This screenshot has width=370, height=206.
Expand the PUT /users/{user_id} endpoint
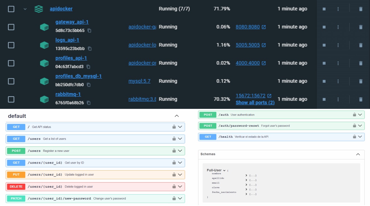(180, 174)
